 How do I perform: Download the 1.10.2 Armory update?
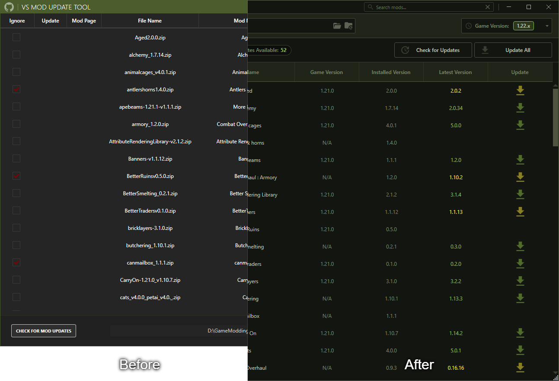[520, 177]
